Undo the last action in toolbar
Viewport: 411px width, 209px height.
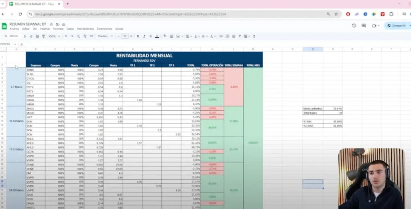(x=25, y=37)
